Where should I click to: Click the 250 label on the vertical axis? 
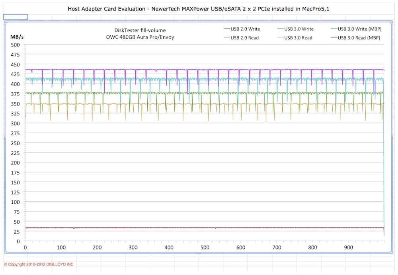coord(15,143)
